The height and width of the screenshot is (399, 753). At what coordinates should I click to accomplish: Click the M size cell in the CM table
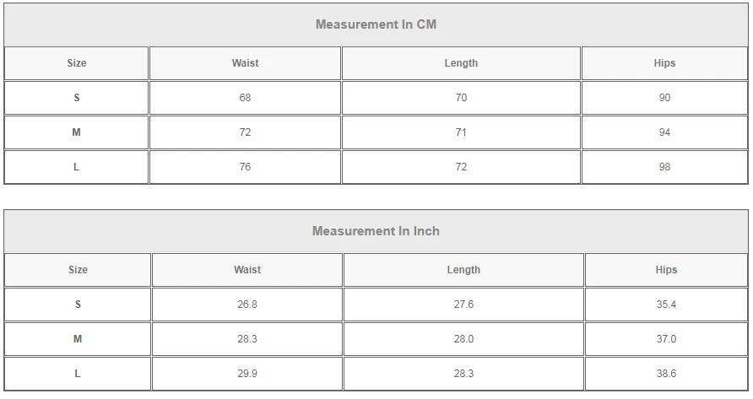[x=77, y=132]
